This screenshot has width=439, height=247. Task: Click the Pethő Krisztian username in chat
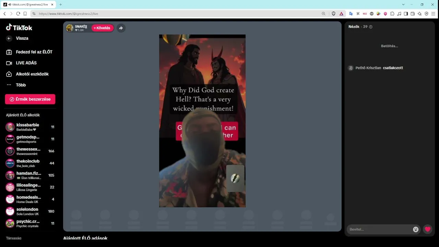click(x=368, y=68)
